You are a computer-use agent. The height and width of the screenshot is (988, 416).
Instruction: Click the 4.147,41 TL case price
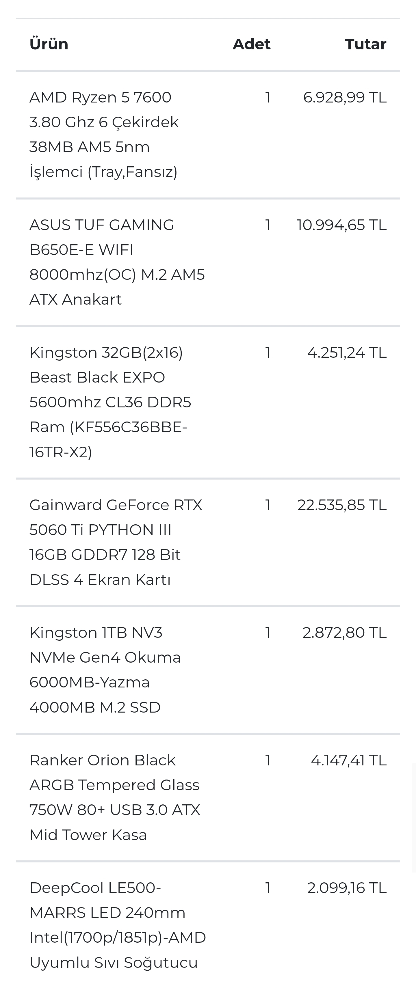coord(348,760)
